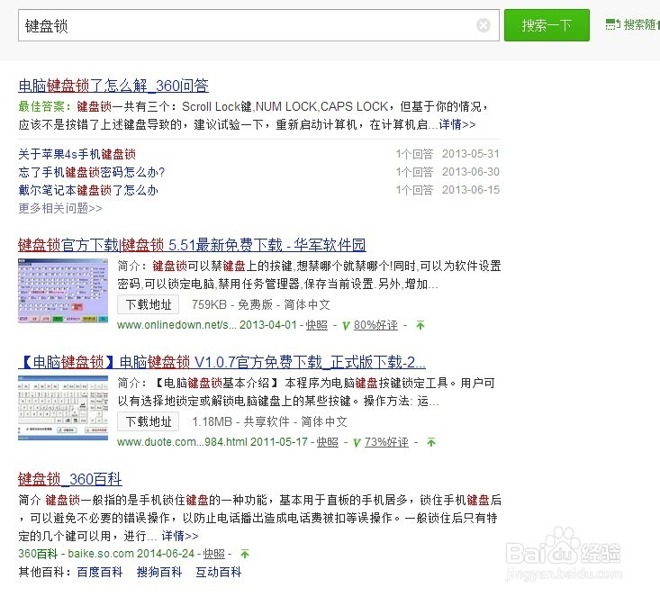The image size is (660, 597).
Task: Click the 759KB - 免费版 - 简体中文 info text
Action: coord(261,304)
